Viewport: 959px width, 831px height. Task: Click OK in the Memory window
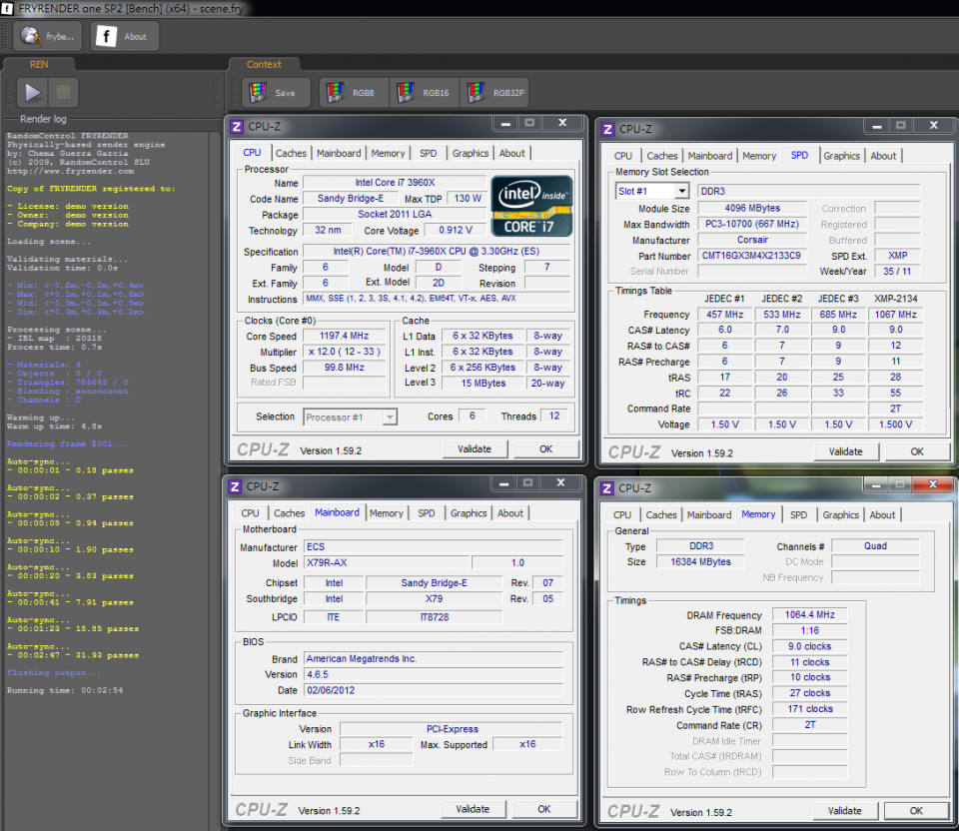pyautogui.click(x=916, y=810)
